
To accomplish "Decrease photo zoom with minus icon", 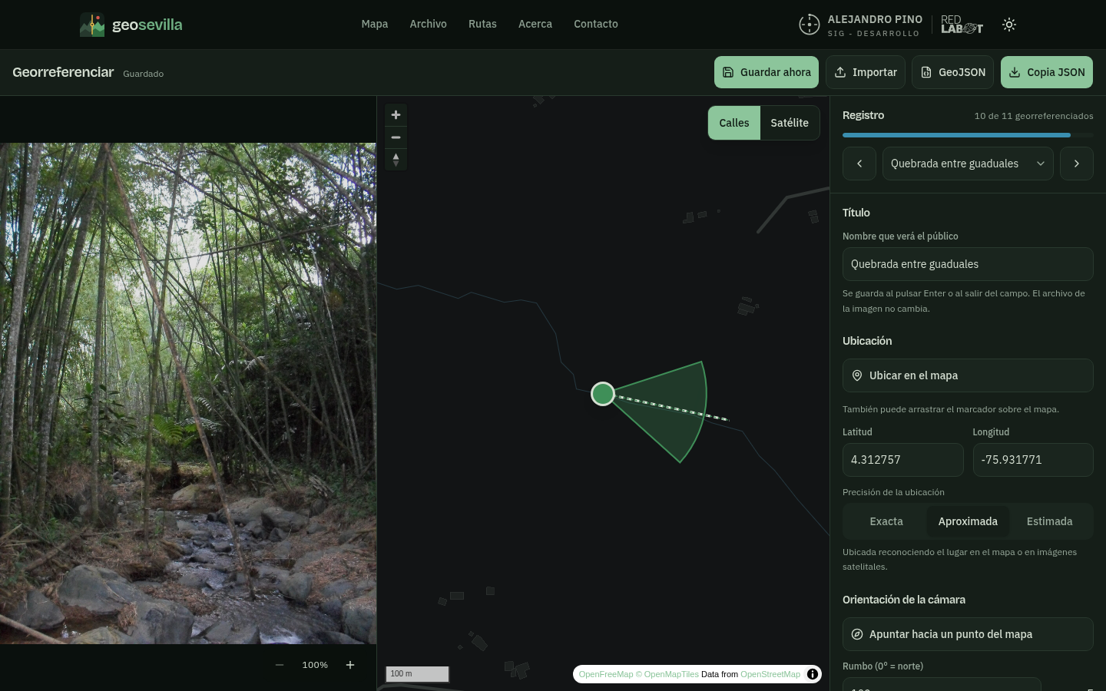I will pyautogui.click(x=280, y=665).
